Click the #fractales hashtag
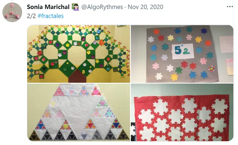The height and width of the screenshot is (145, 238). 50,16
